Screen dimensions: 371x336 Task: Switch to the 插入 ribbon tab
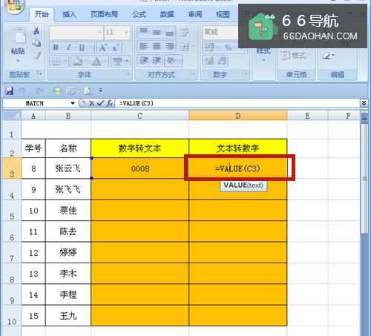tap(69, 15)
